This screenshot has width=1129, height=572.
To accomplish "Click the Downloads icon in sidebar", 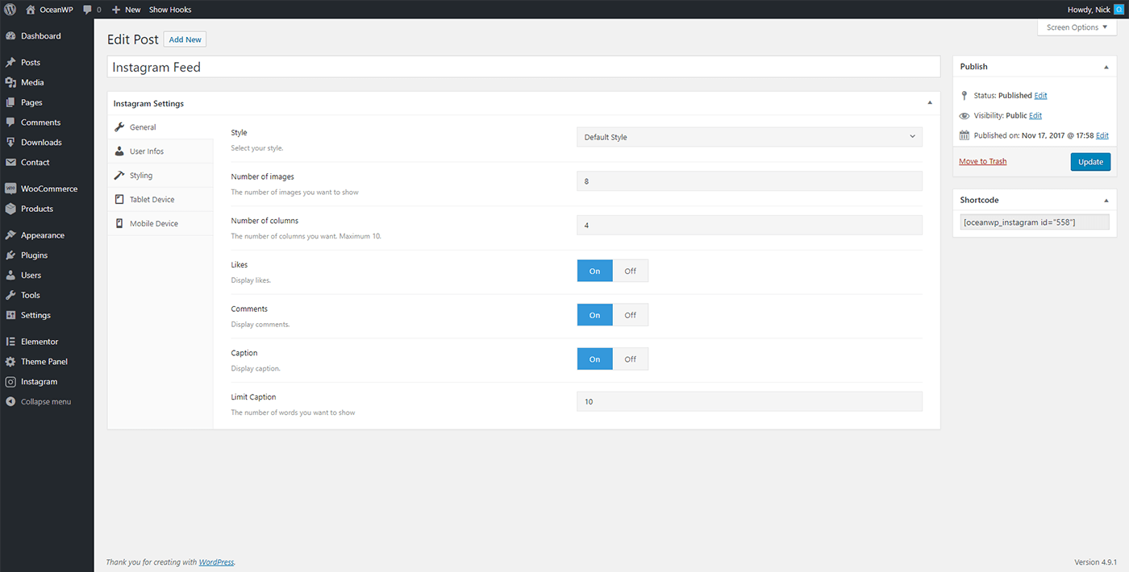I will click(10, 143).
